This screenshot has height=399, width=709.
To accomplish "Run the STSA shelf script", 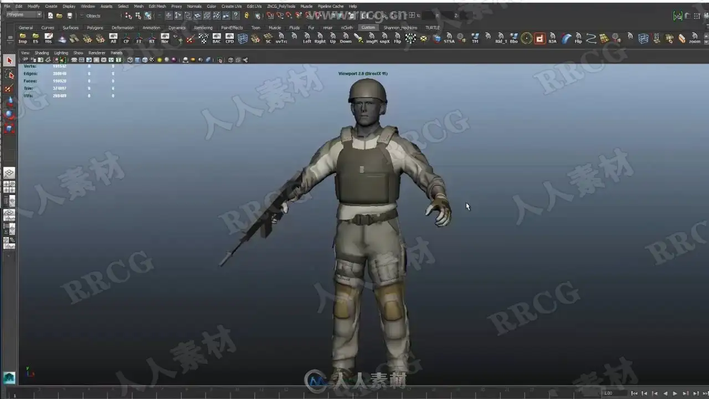I will [449, 38].
